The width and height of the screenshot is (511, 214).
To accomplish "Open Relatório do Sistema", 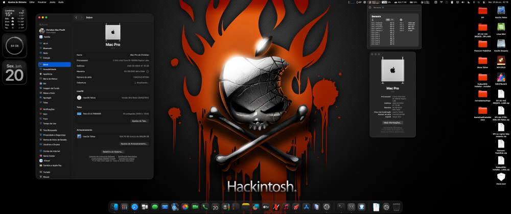I will click(x=113, y=152).
